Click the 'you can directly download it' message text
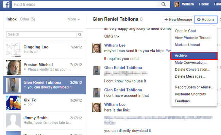Screen dimensions: 221x135 click(x=128, y=131)
